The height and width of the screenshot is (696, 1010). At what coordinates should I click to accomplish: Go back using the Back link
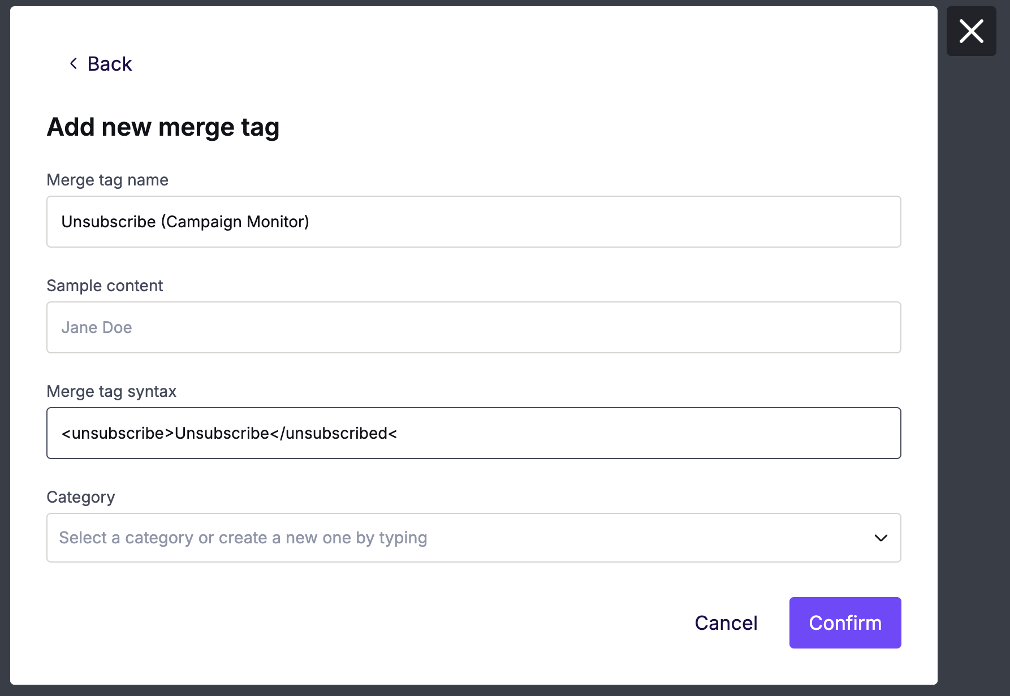point(101,64)
